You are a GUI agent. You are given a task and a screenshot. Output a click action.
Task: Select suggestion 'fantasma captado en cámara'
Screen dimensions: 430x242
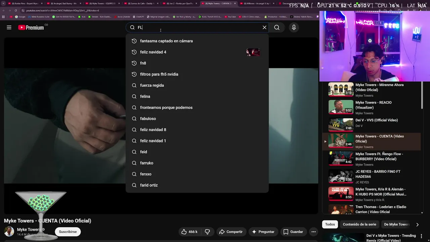197,41
